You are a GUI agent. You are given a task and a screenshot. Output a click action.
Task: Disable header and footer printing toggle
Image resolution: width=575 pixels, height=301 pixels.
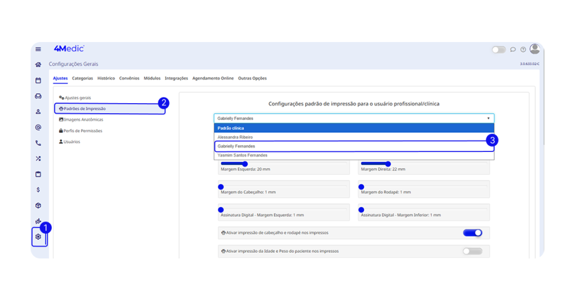472,233
